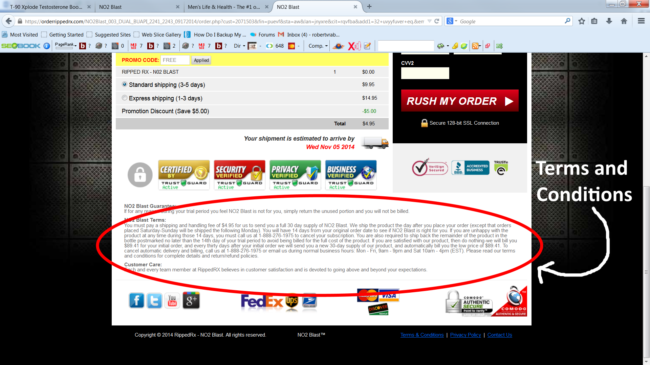Click the SEOBook toolbar logo
Image resolution: width=650 pixels, height=365 pixels.
coord(21,46)
